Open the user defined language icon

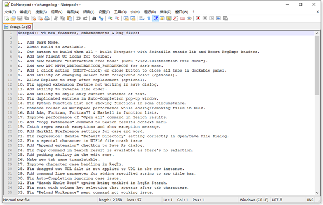[162, 18]
